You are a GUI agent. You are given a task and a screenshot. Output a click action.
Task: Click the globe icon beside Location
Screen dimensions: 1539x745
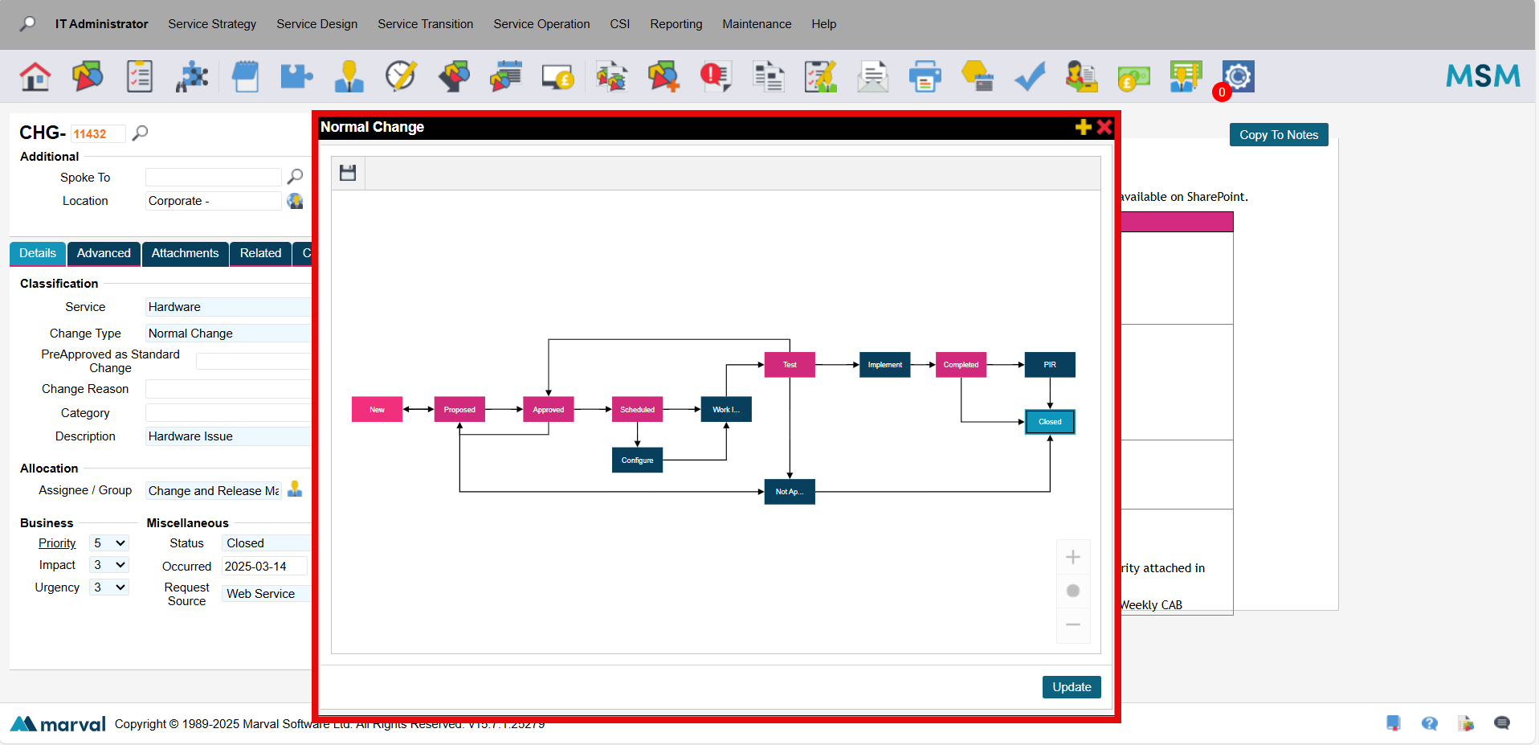[295, 201]
